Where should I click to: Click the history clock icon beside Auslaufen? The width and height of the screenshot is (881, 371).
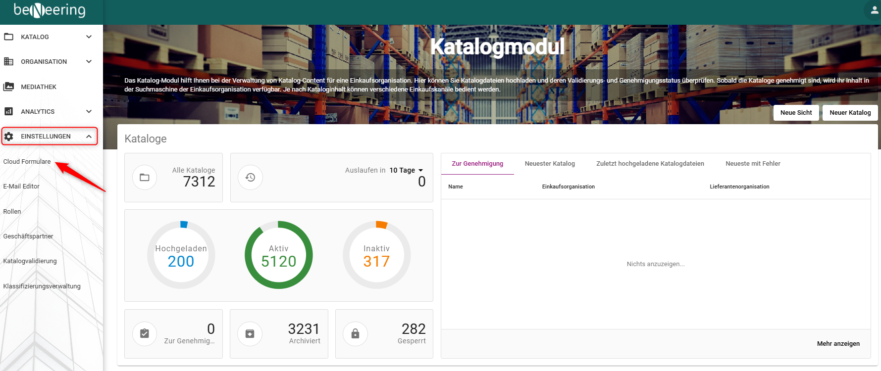pyautogui.click(x=250, y=177)
